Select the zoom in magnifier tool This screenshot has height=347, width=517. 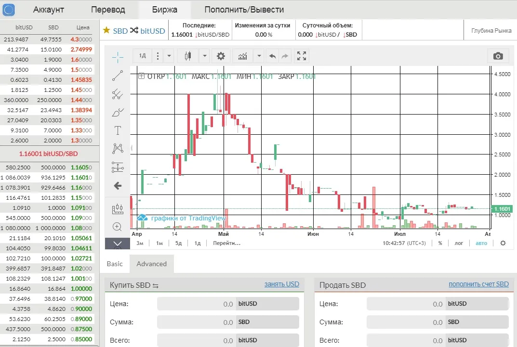click(x=117, y=227)
